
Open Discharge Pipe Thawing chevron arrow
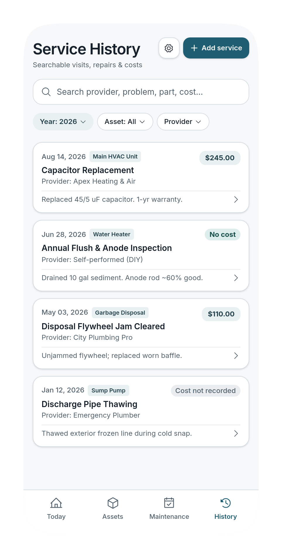[x=236, y=433]
